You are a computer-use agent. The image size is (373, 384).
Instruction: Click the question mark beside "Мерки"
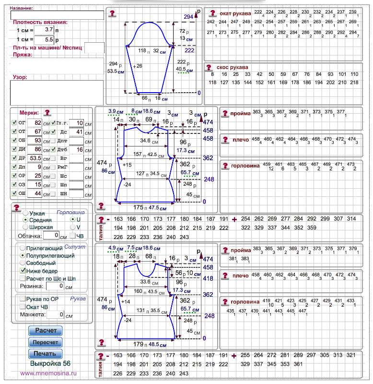coord(47,112)
